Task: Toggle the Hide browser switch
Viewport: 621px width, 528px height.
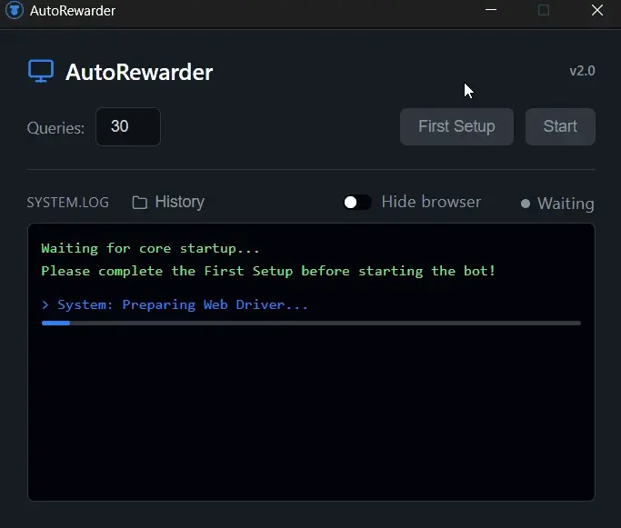Action: (x=357, y=203)
